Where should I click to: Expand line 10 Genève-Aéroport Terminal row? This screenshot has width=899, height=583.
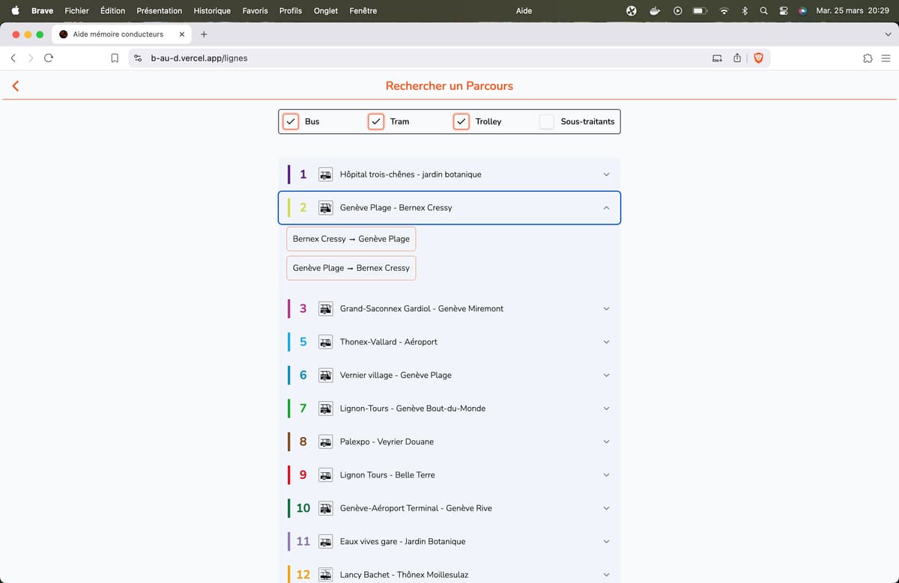449,508
